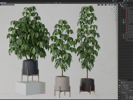The image size is (133, 100).
Task: Open the viewport Object menu
Action: (13, 5)
